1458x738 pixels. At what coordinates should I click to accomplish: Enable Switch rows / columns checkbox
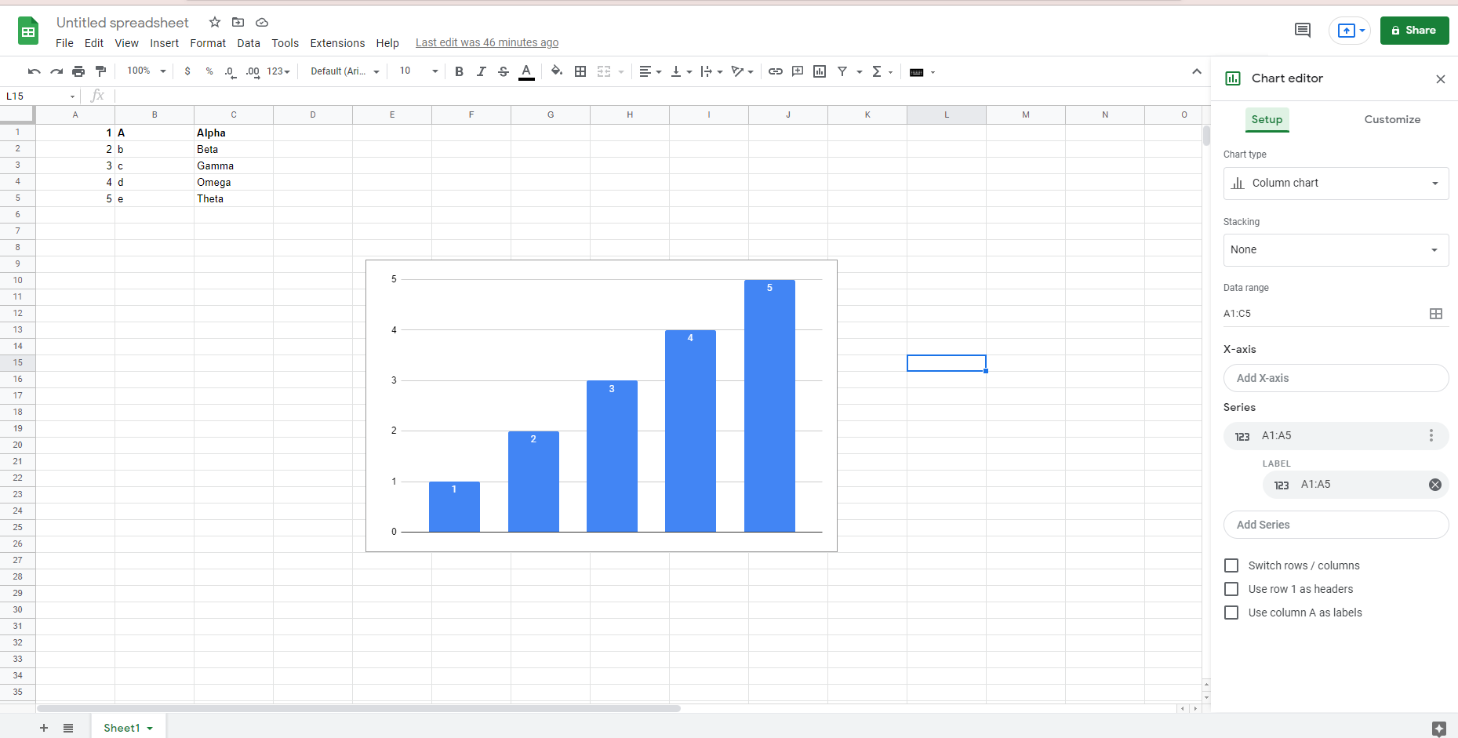coord(1231,565)
